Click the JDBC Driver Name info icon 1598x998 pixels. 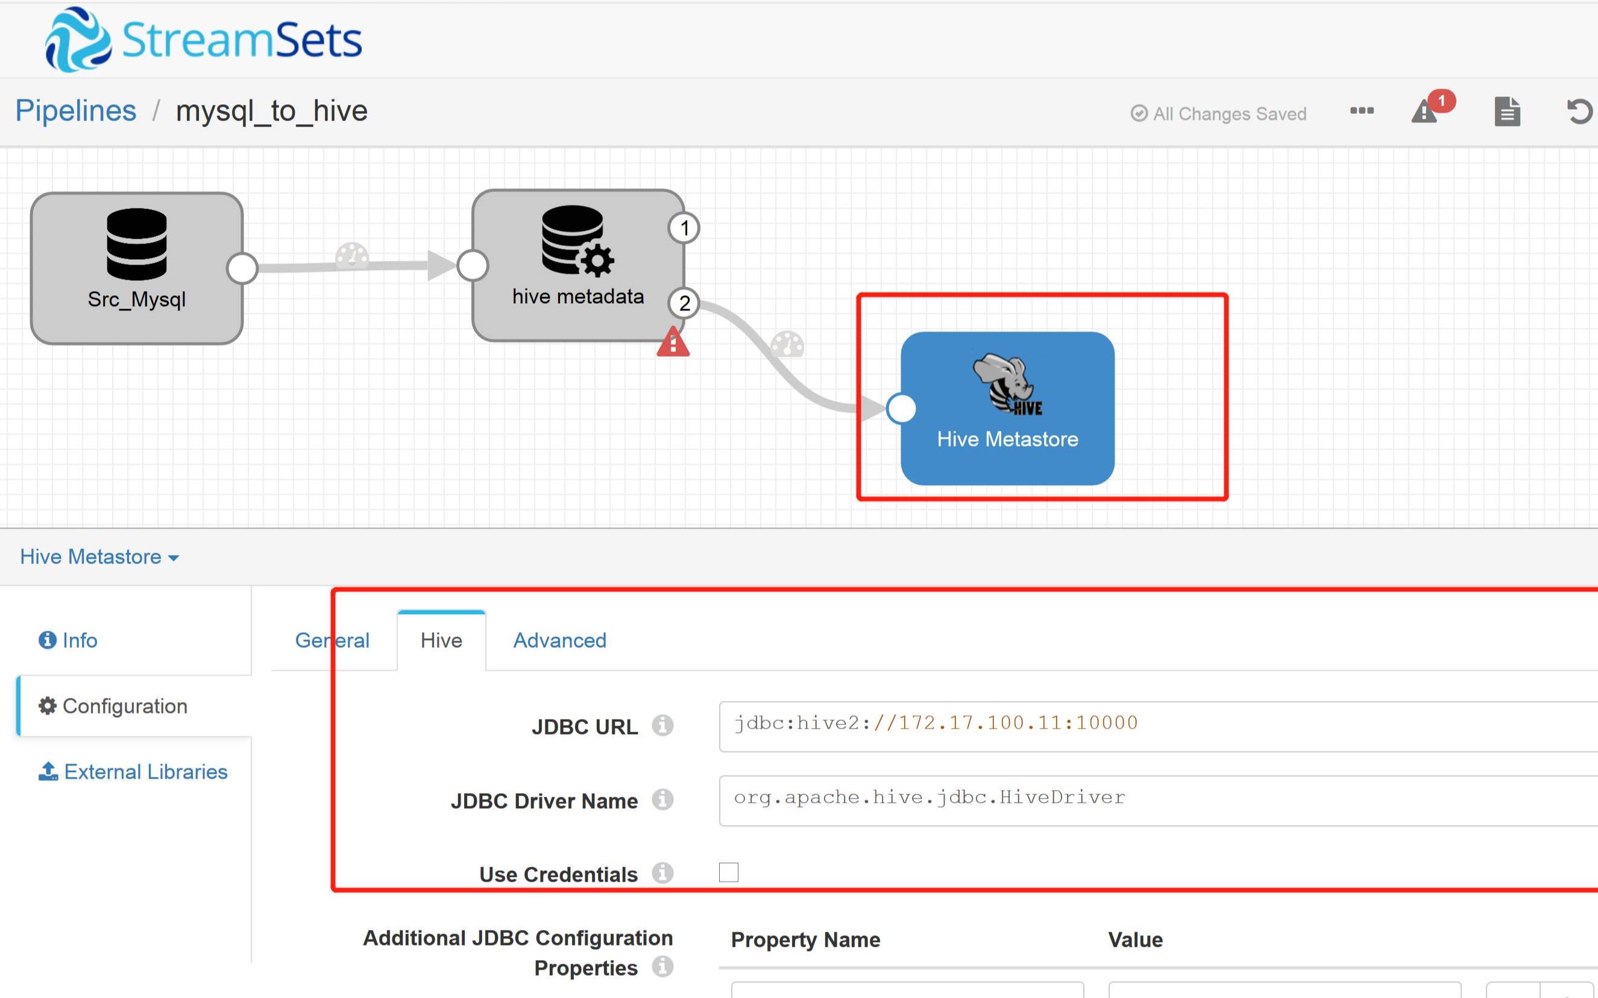pos(662,799)
